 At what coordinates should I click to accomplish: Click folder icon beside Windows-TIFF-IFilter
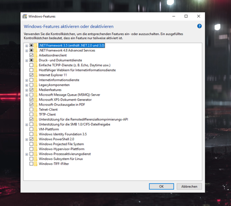[x=36, y=164]
